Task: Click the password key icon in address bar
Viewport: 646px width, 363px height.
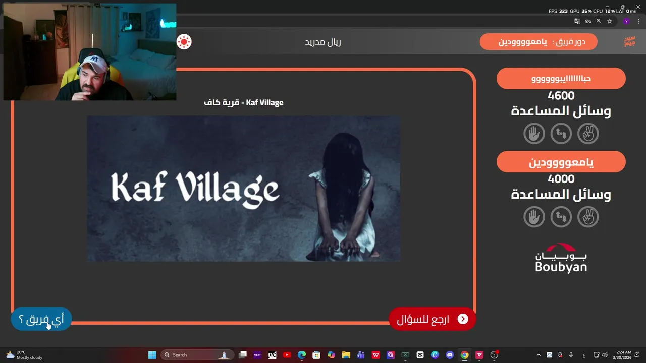Action: click(x=588, y=21)
